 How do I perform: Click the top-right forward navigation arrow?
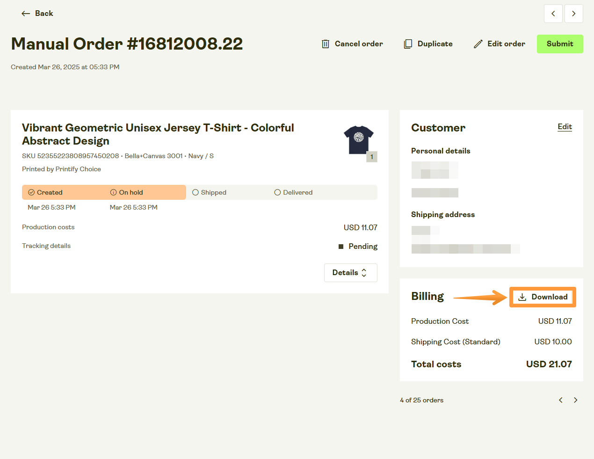(x=574, y=14)
